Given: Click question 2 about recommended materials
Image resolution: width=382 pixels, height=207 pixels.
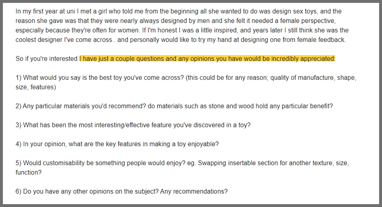Looking at the screenshot, I should [x=174, y=106].
